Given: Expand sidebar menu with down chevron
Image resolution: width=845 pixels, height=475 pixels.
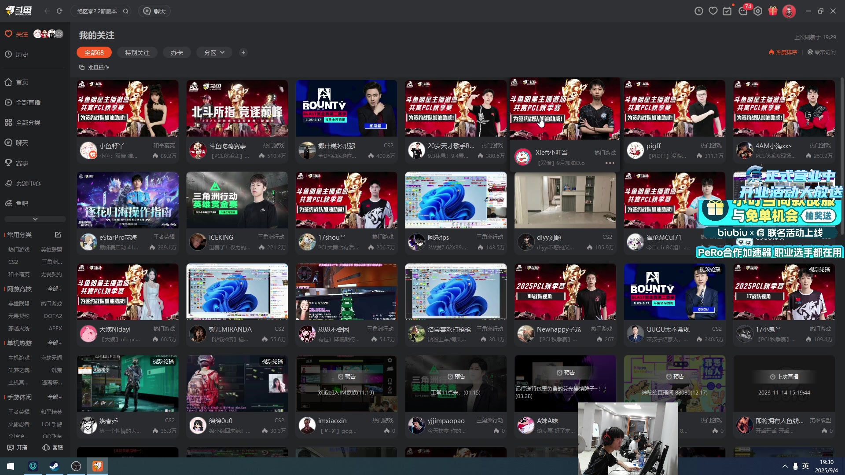Looking at the screenshot, I should point(35,219).
